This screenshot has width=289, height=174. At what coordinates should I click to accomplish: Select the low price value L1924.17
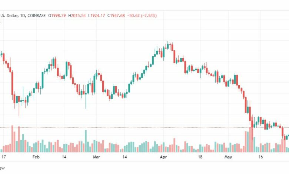point(97,16)
